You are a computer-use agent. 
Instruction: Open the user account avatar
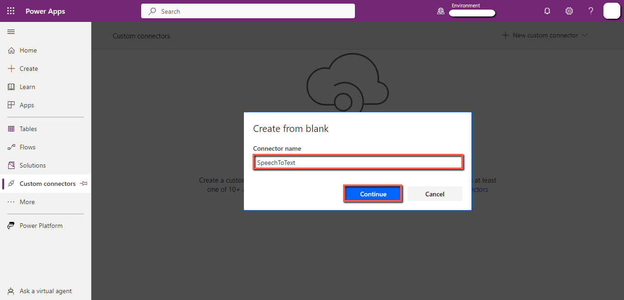pyautogui.click(x=612, y=11)
